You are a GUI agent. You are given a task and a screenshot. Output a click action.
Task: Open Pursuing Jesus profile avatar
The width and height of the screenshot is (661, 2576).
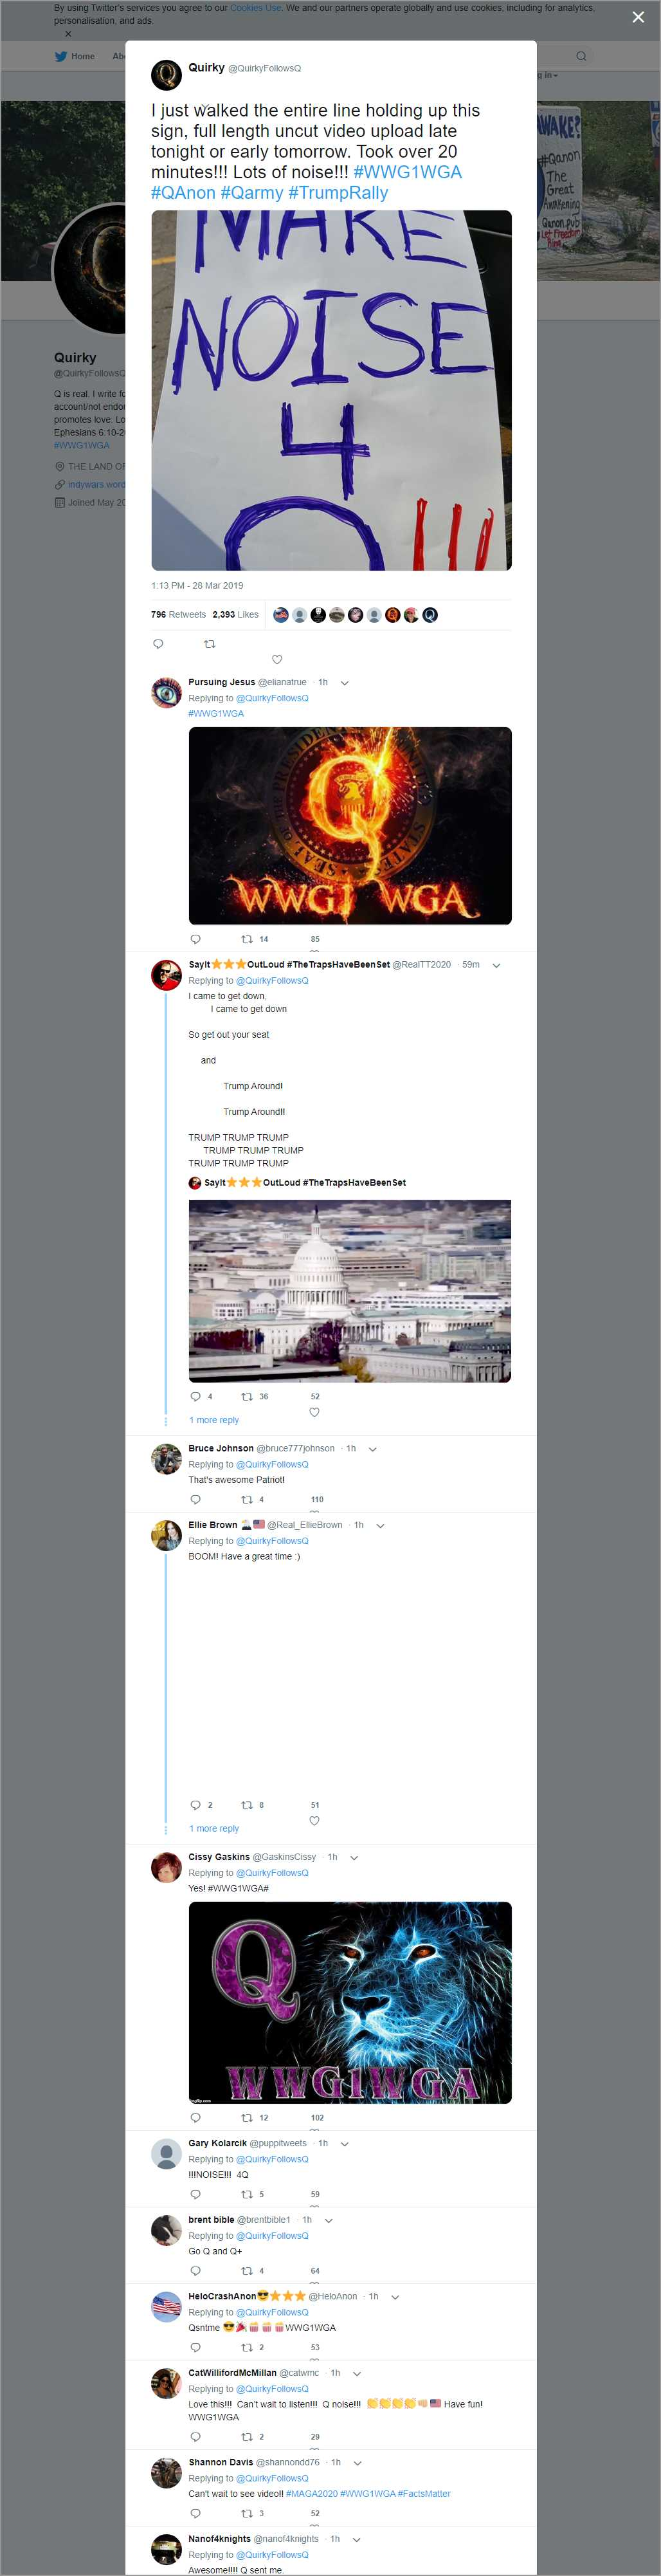coord(166,692)
